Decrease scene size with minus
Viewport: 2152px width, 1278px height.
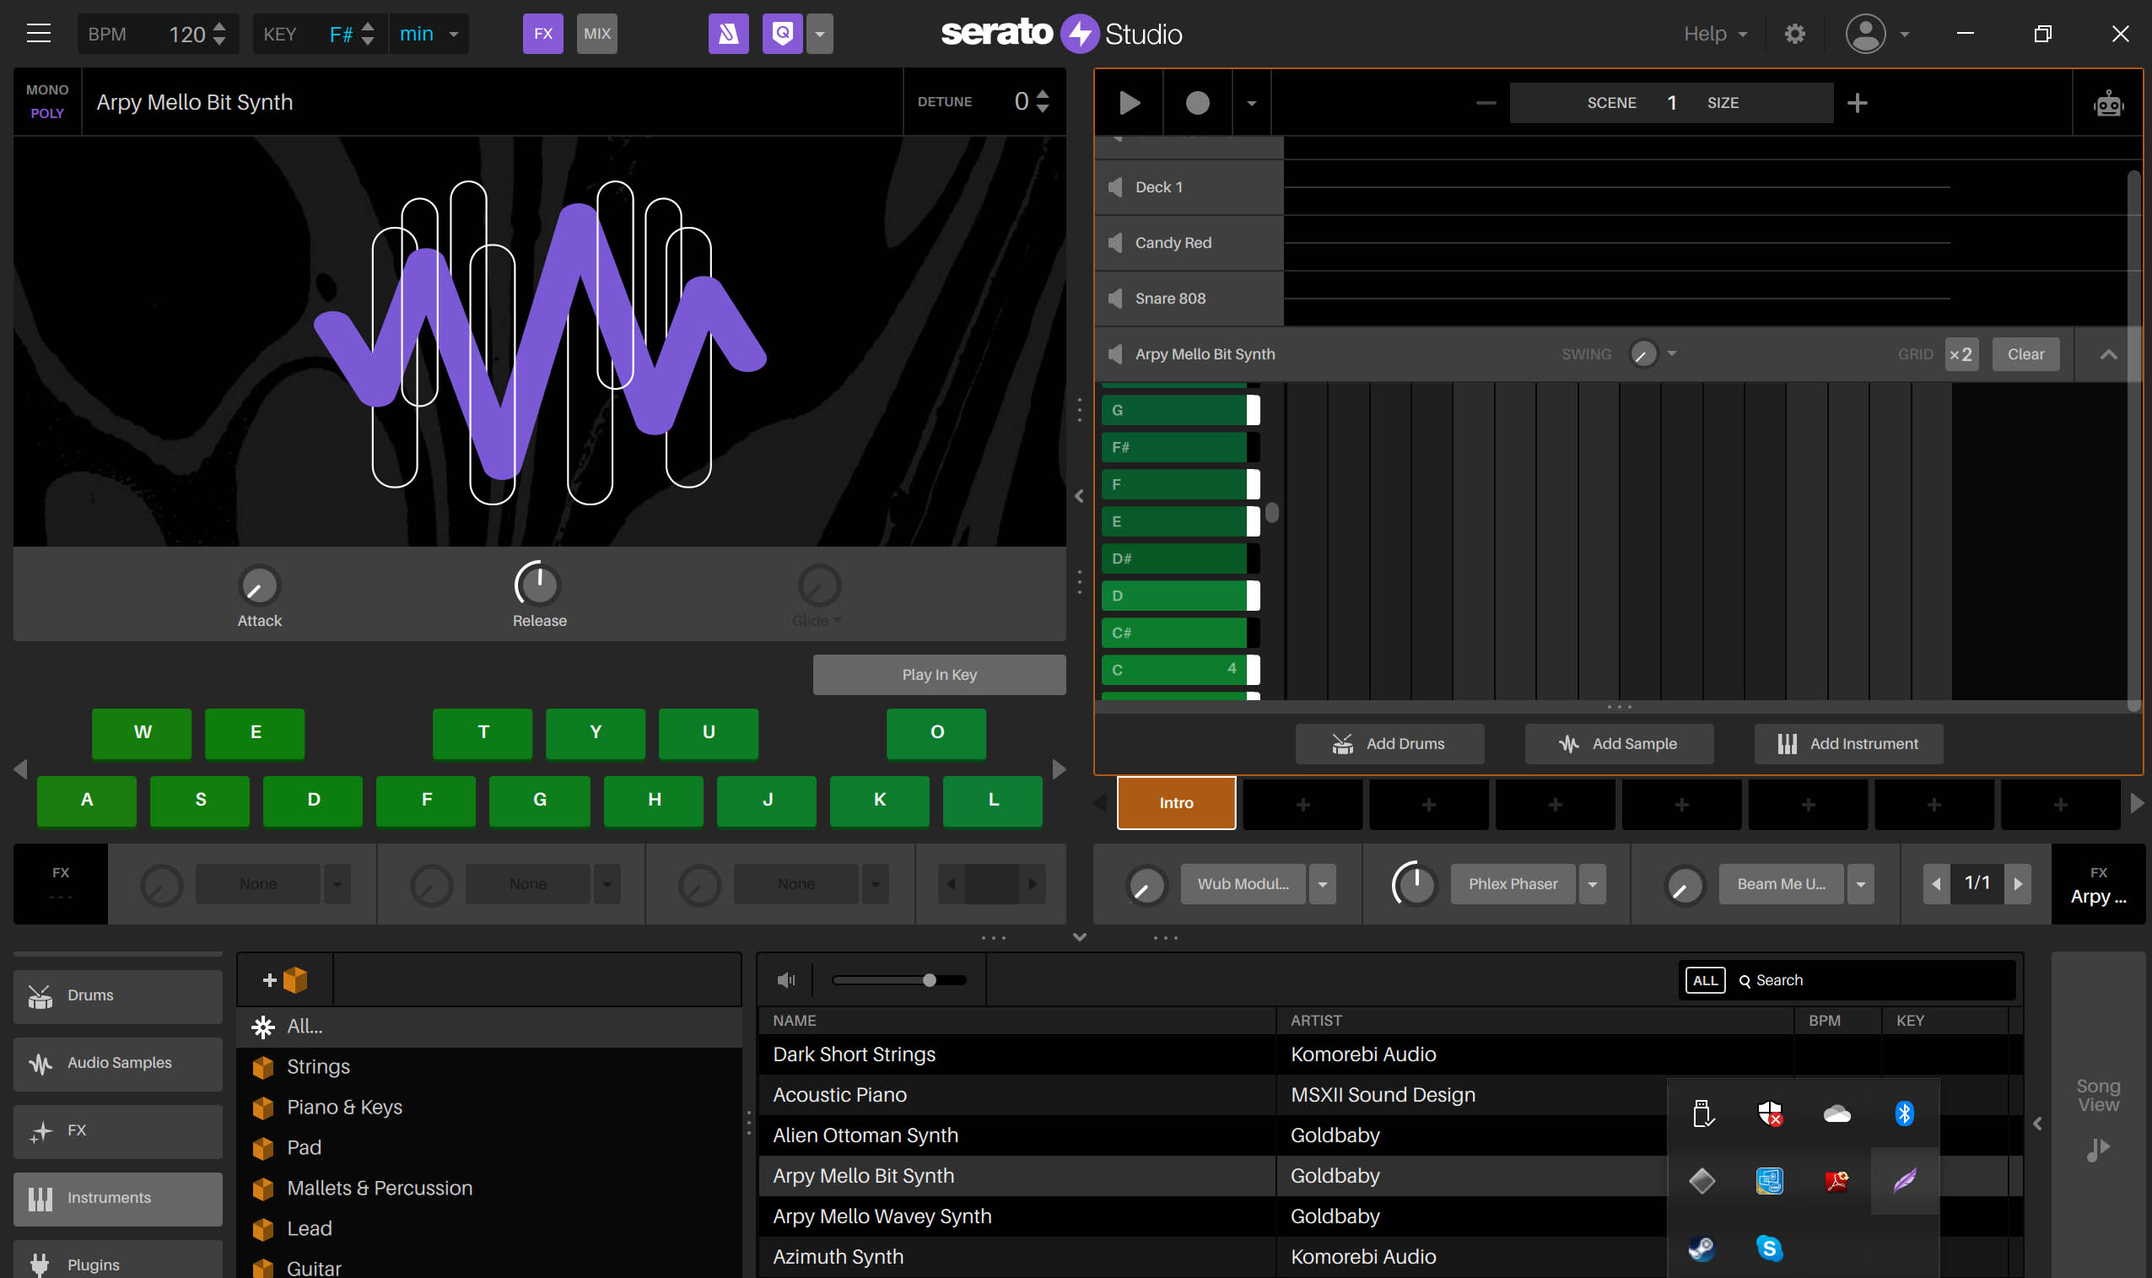click(x=1486, y=102)
